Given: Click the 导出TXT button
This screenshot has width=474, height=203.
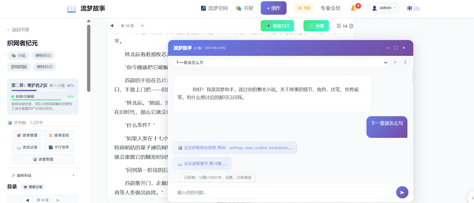Looking at the screenshot, I should [x=277, y=26].
